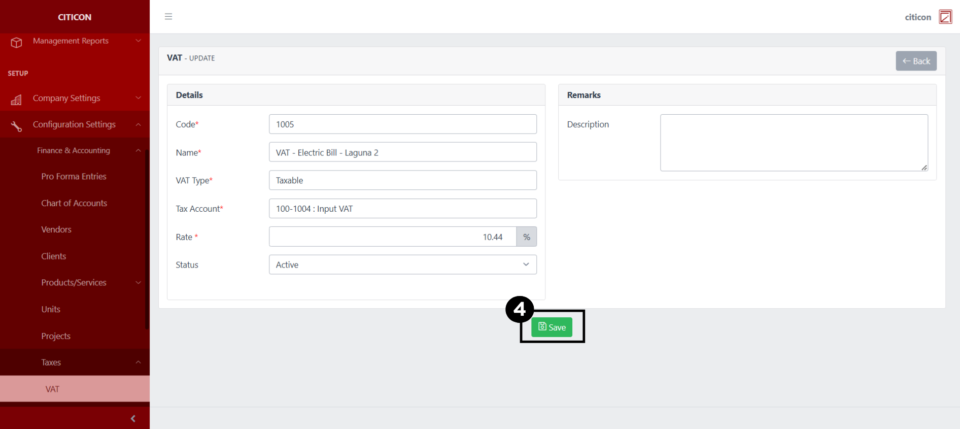Collapse the Finance & Accounting section

138,150
